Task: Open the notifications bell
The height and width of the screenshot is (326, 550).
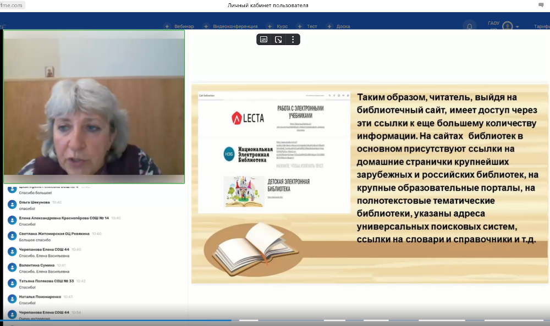Action: point(469,26)
